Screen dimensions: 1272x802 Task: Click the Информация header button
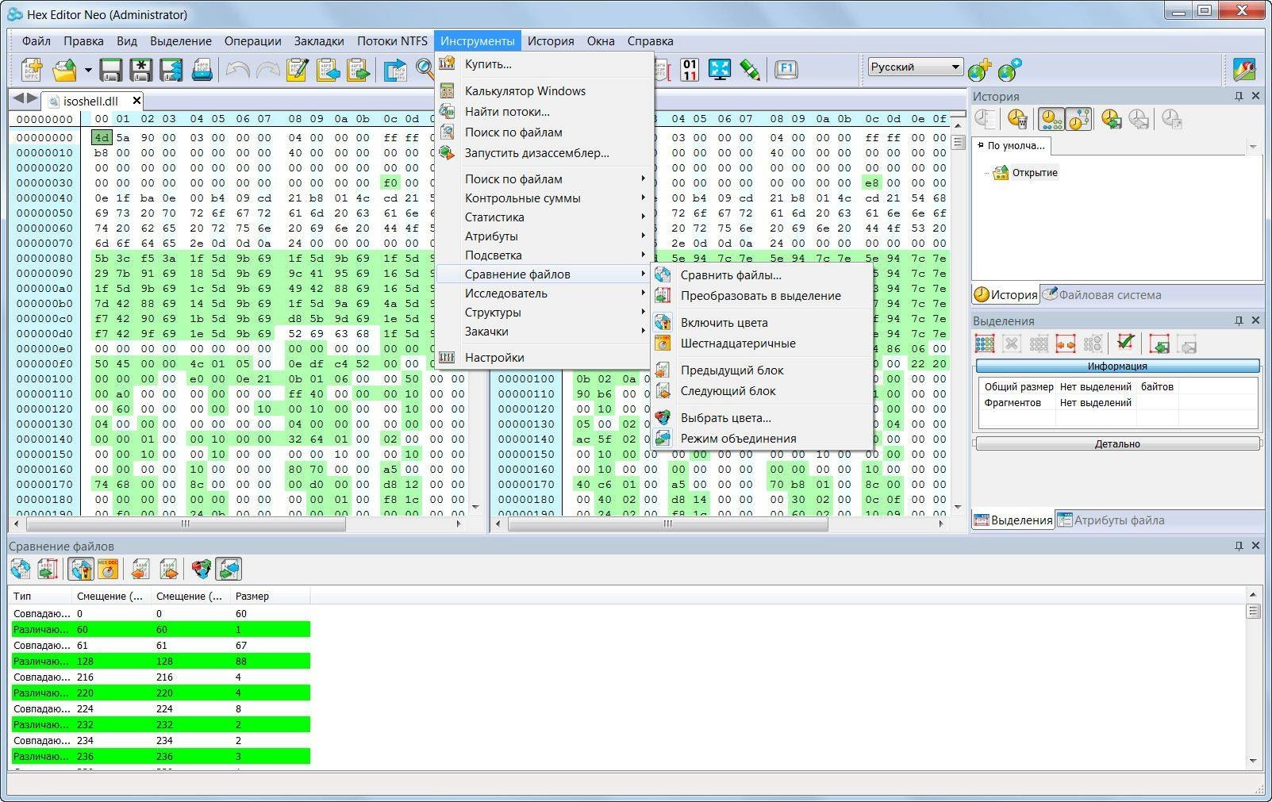coord(1117,366)
